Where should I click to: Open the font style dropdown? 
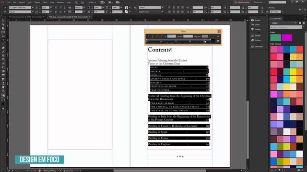tap(33, 12)
